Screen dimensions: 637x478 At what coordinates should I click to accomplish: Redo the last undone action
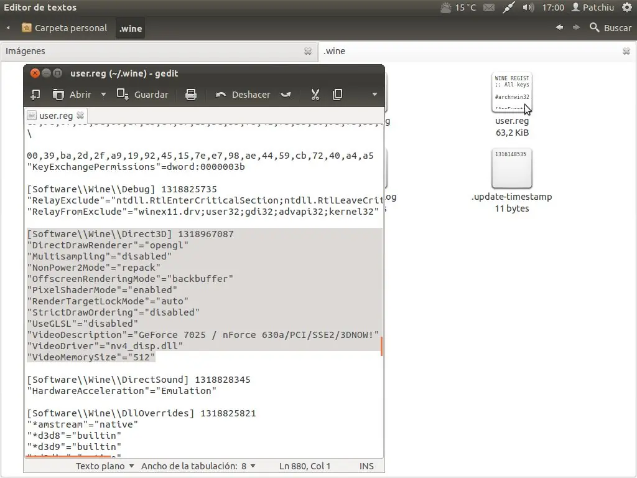pos(286,95)
